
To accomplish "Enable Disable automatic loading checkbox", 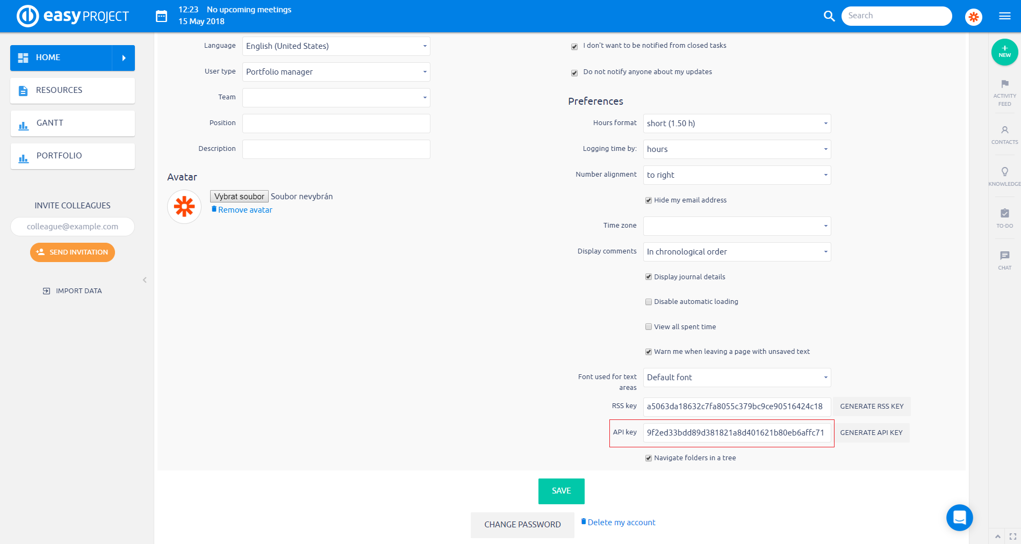I will click(x=649, y=302).
